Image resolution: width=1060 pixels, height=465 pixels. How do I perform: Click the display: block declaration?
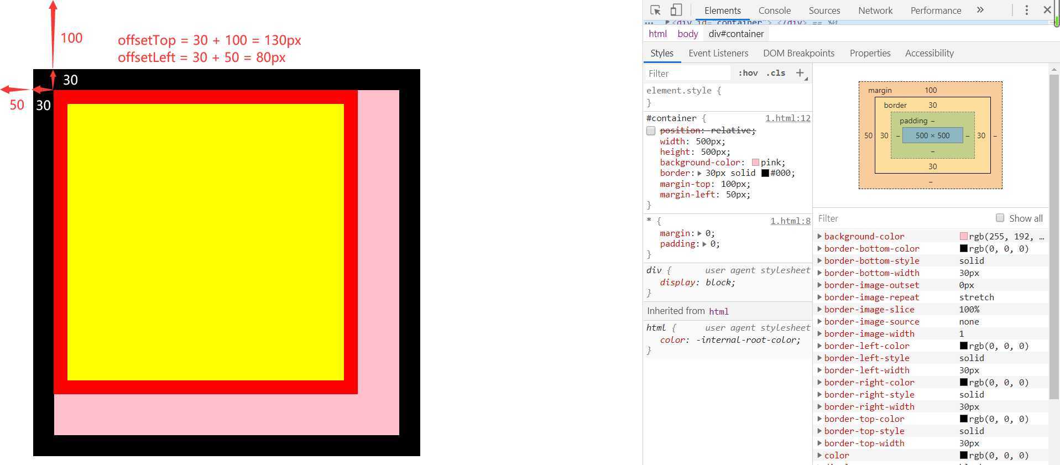click(697, 283)
